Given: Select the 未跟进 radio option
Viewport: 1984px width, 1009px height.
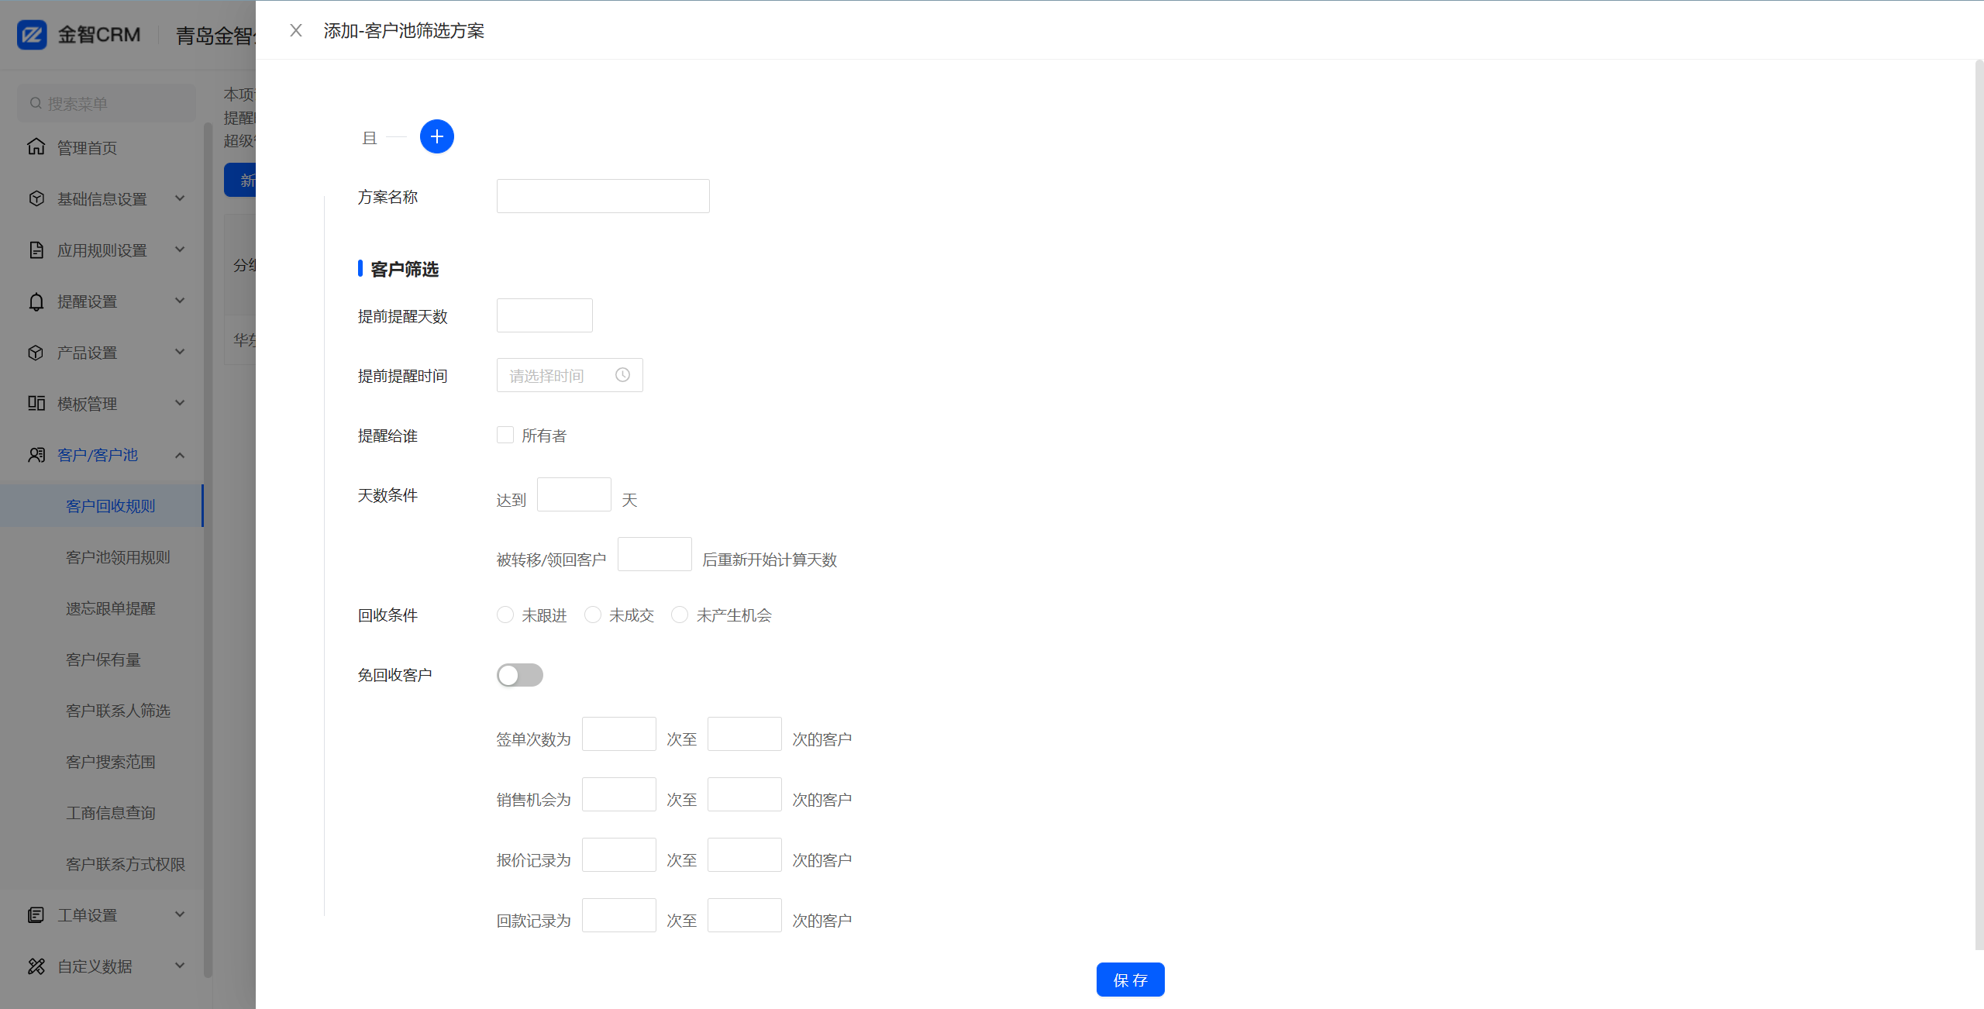Looking at the screenshot, I should (x=505, y=615).
